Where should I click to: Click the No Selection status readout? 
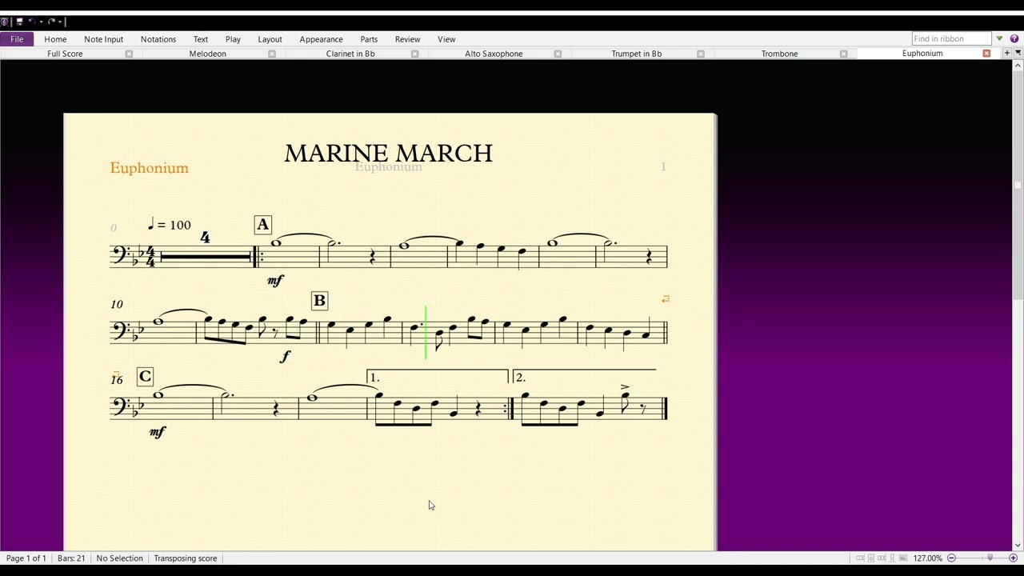coord(119,558)
